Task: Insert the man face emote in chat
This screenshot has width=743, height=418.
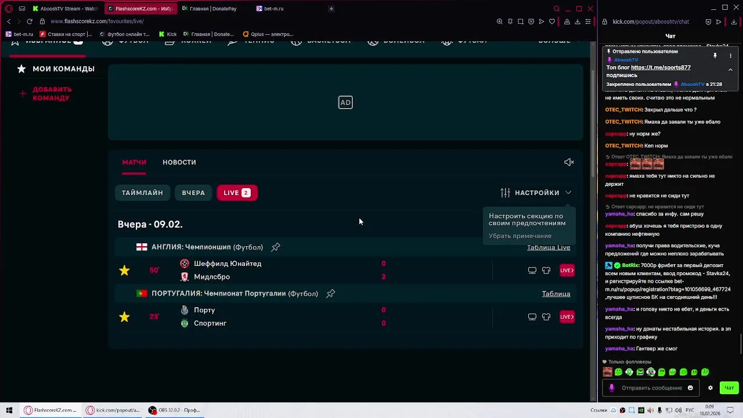Action: click(608, 372)
